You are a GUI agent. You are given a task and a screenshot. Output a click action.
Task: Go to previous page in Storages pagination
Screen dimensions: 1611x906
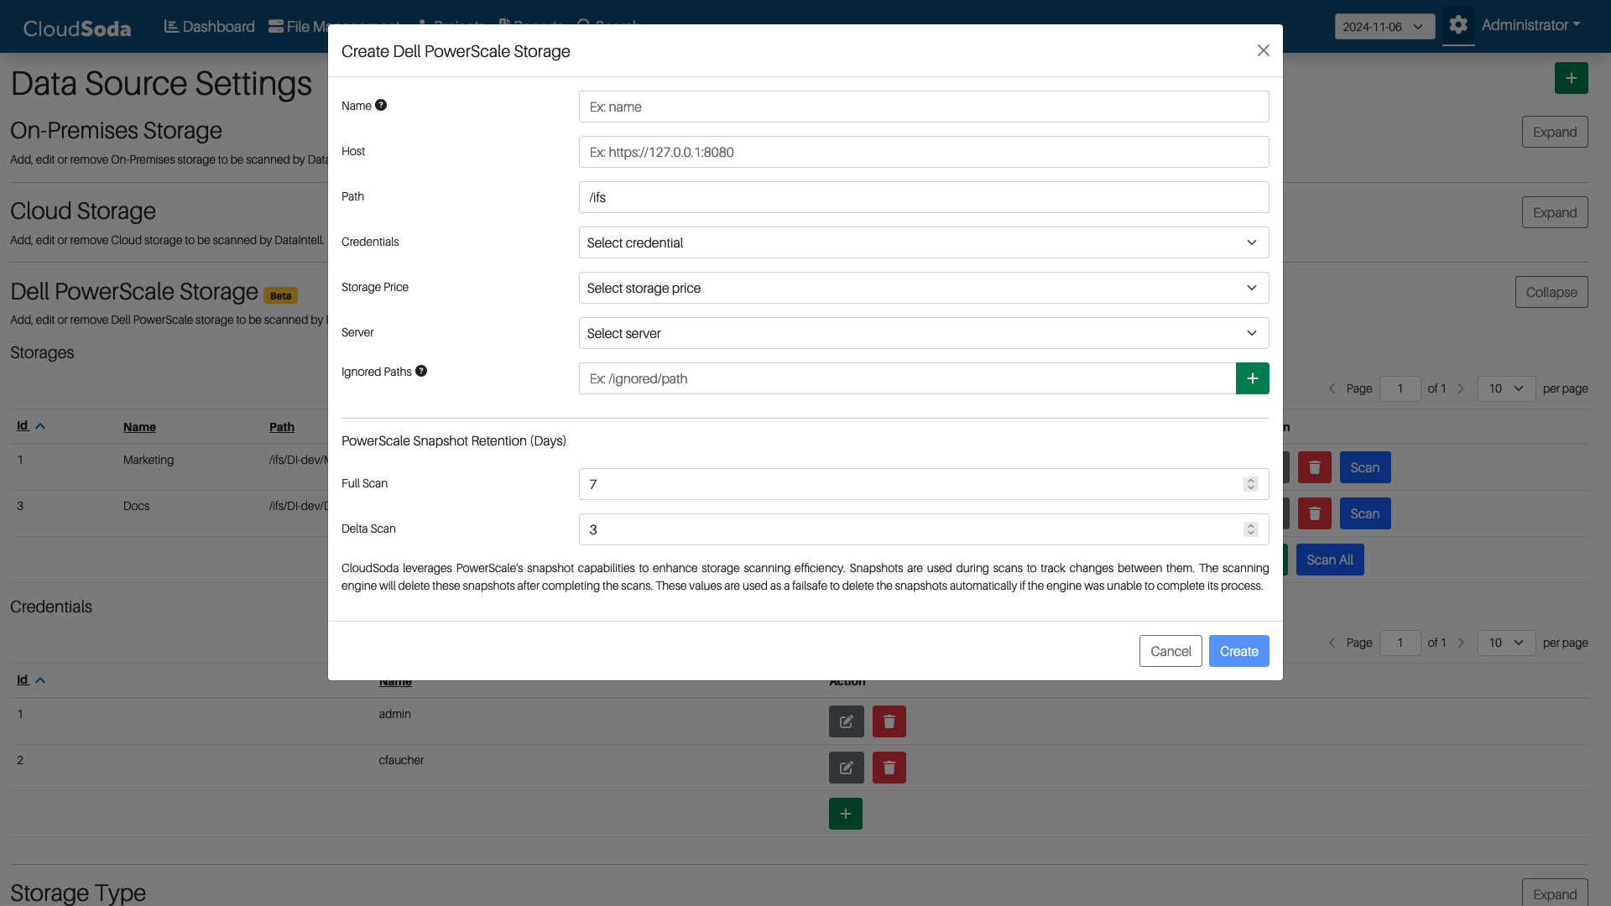pos(1332,388)
